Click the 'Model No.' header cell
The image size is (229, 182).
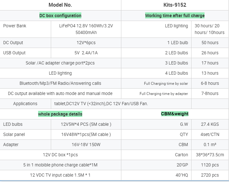click(60, 5)
